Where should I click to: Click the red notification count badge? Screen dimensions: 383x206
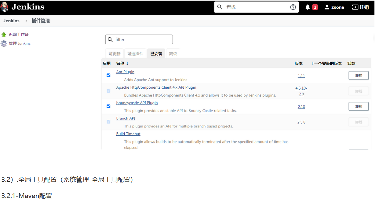(x=315, y=7)
